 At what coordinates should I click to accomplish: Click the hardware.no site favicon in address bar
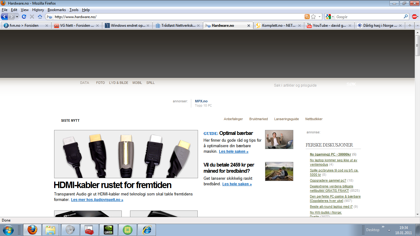pos(50,17)
